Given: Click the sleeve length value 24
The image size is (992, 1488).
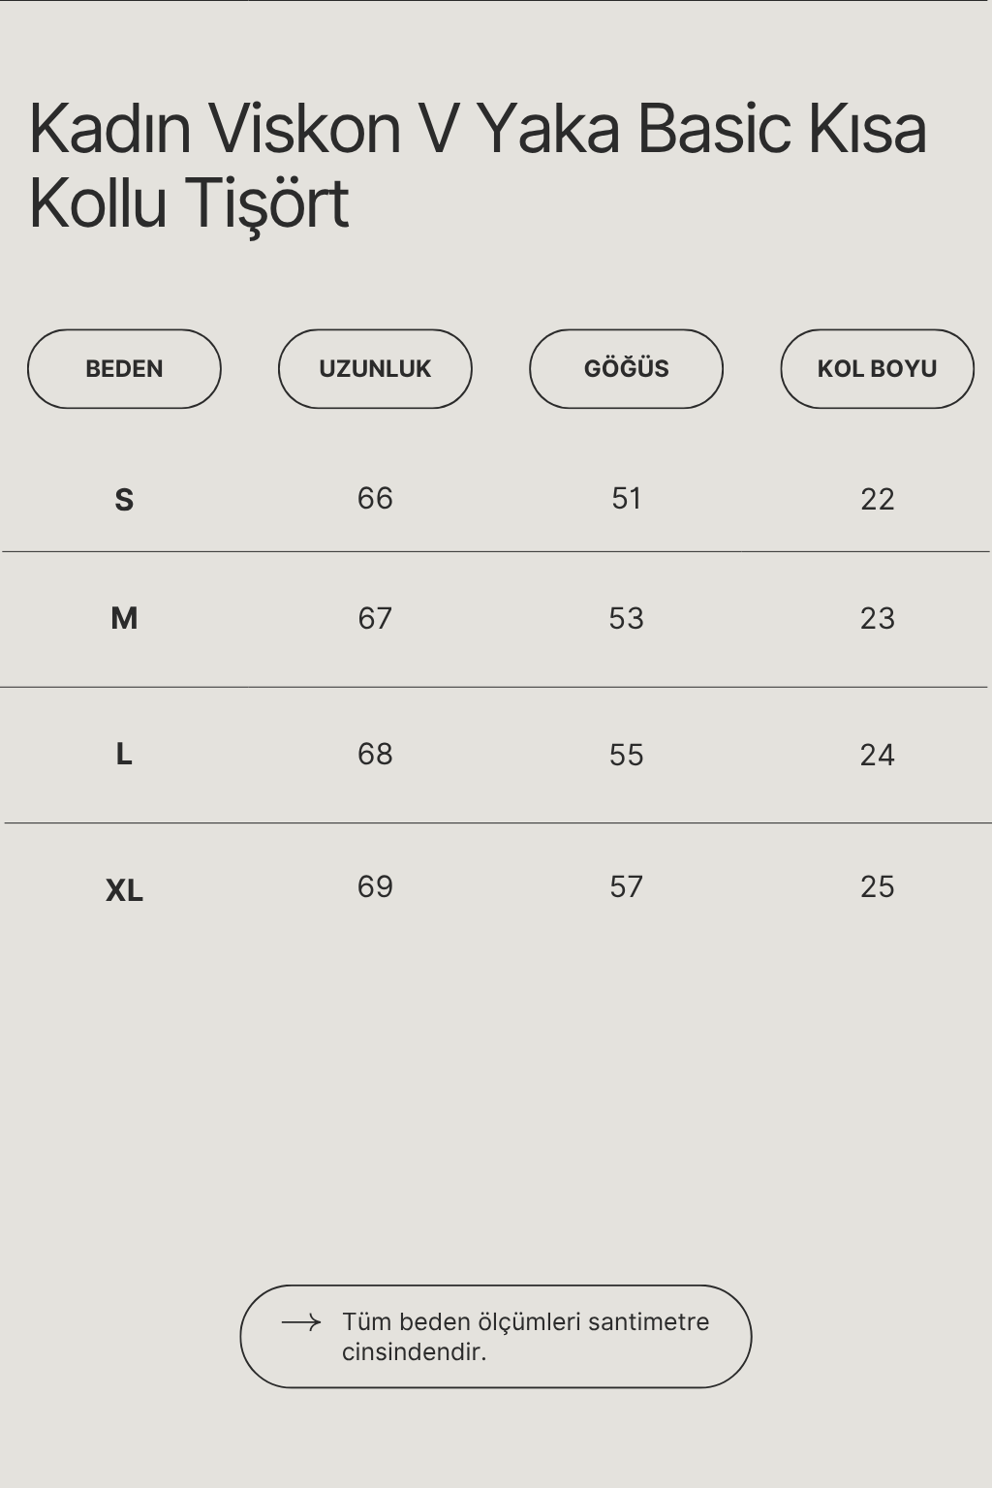Looking at the screenshot, I should coord(877,755).
